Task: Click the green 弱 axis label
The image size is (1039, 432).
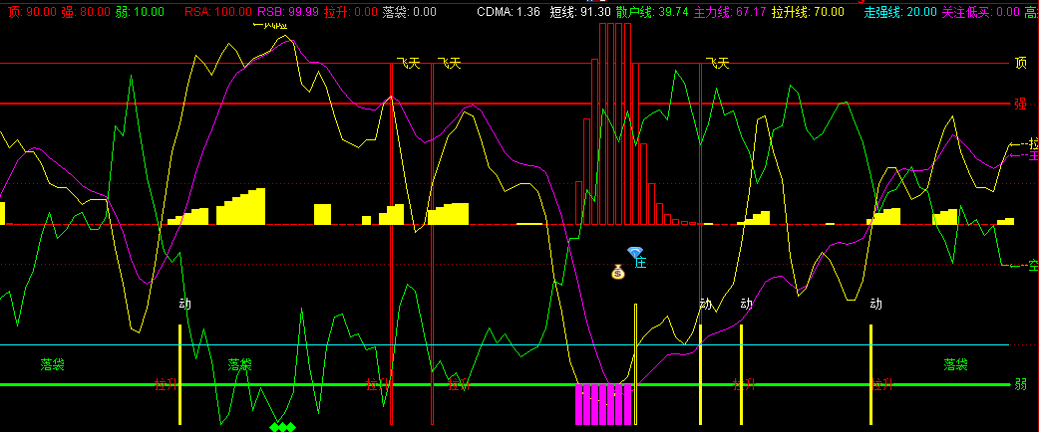Action: [x=1020, y=384]
